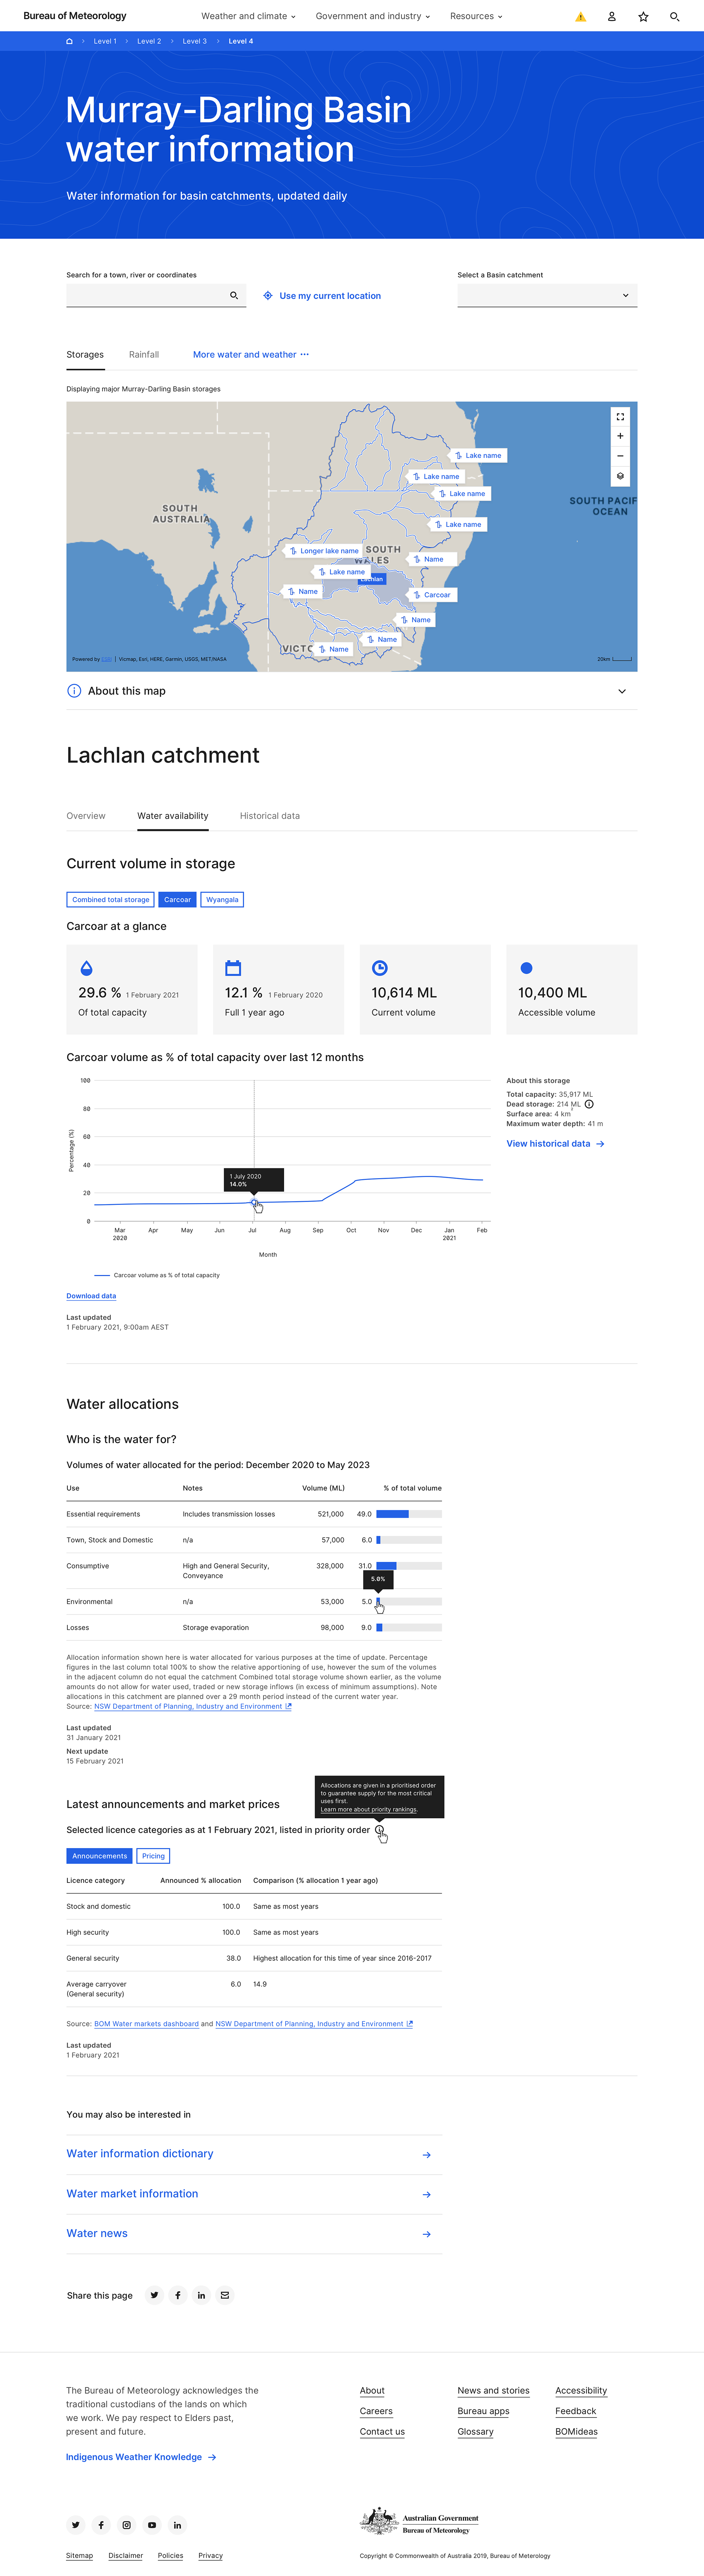Click the favourites star icon
Image resolution: width=704 pixels, height=2576 pixels.
[643, 16]
